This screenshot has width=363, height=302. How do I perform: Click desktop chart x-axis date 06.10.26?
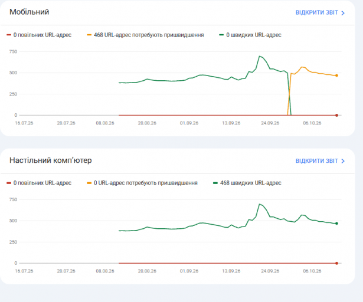point(312,271)
